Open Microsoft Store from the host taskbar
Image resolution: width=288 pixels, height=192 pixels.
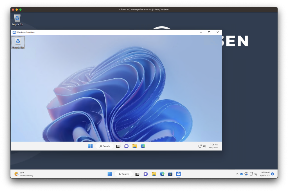tap(170, 174)
